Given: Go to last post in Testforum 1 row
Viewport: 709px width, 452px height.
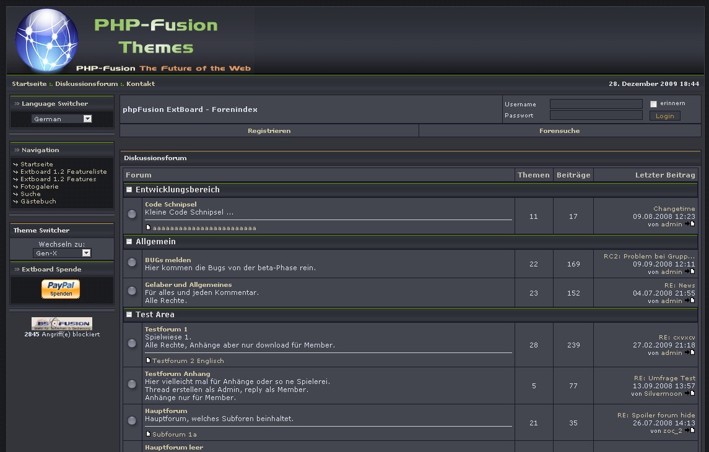Looking at the screenshot, I should coord(690,352).
